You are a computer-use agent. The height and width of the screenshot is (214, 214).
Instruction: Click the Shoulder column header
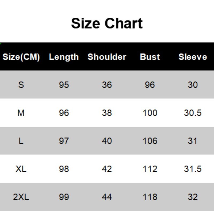coord(107,57)
